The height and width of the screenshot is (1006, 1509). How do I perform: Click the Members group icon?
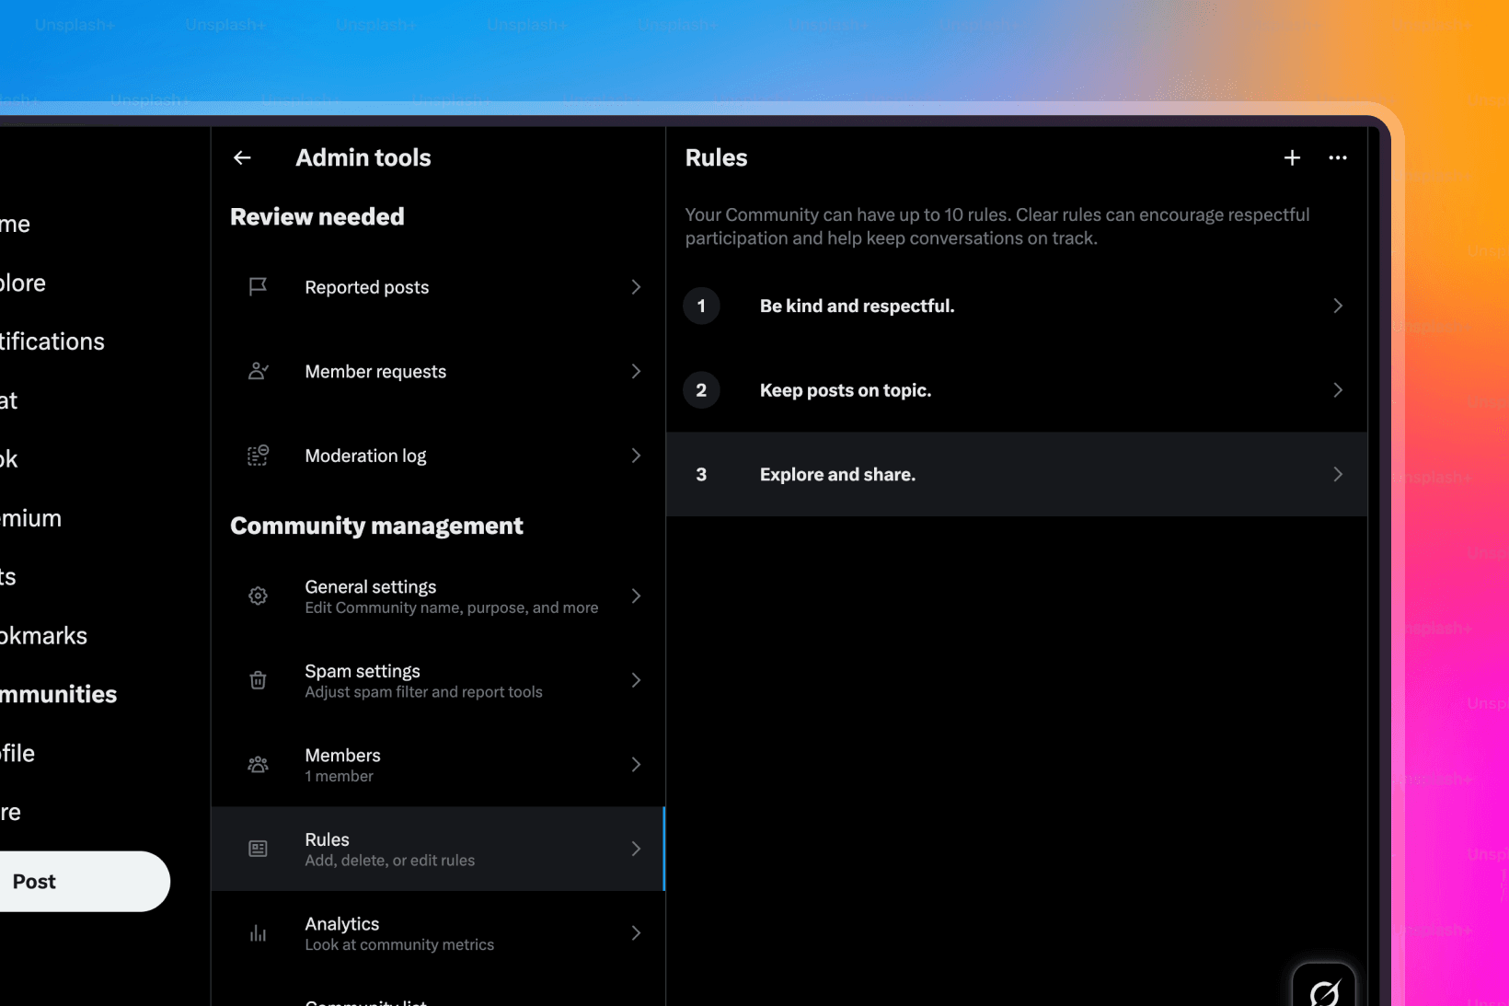(259, 764)
